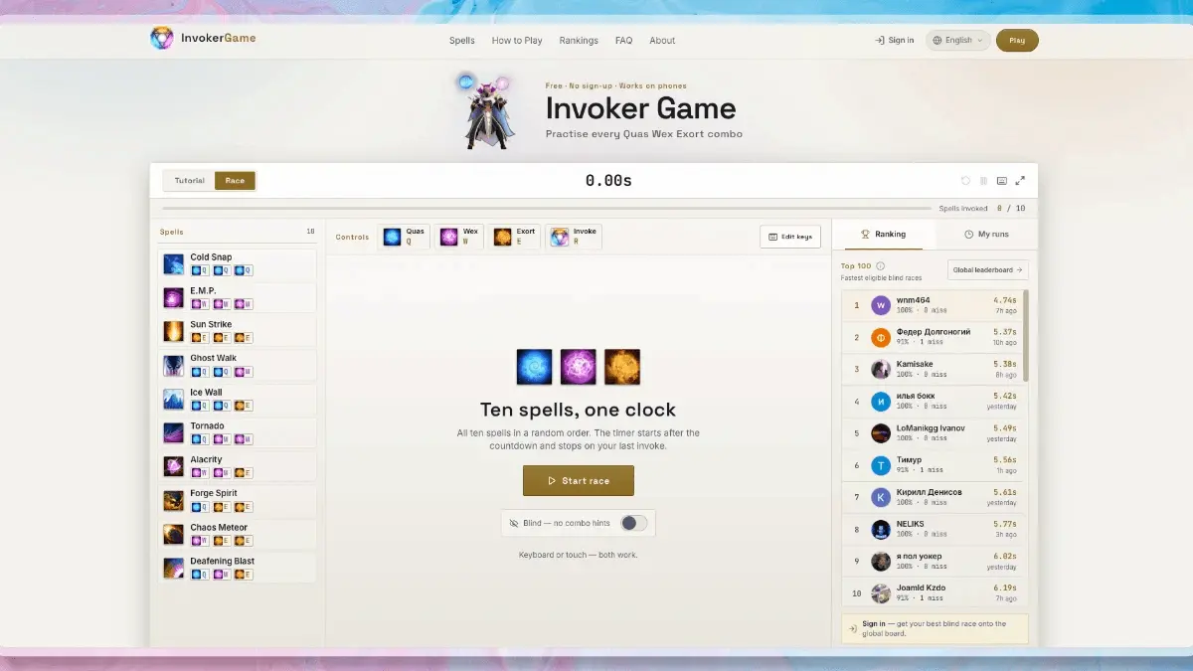The width and height of the screenshot is (1193, 671).
Task: Click the Exort orb control
Action: pos(515,237)
